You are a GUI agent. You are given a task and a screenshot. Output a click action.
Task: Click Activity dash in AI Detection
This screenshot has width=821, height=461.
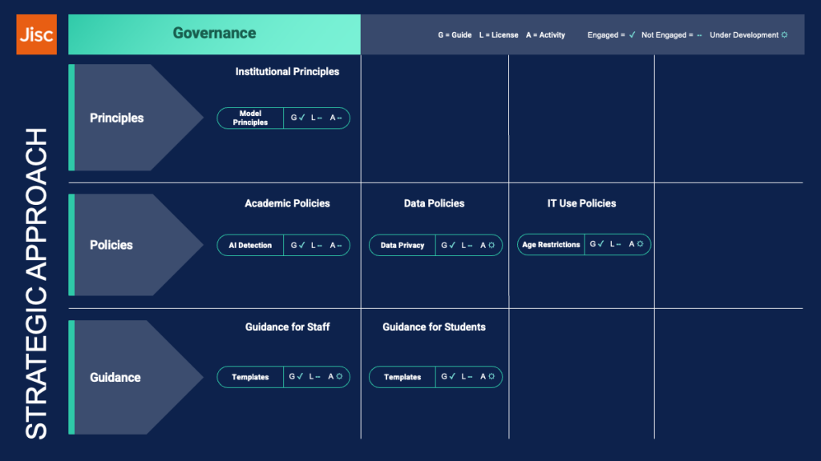coord(339,245)
